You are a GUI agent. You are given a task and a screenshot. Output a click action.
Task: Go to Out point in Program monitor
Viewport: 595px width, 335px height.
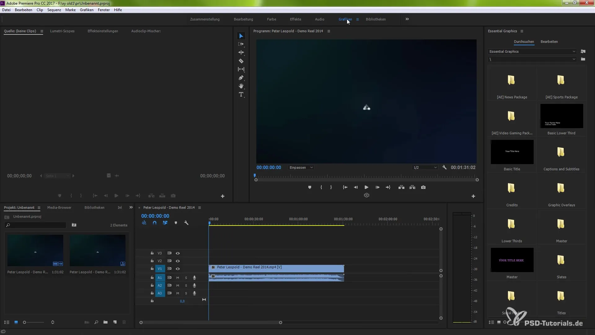(388, 187)
